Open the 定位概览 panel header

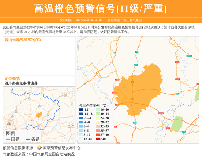(x=12, y=78)
